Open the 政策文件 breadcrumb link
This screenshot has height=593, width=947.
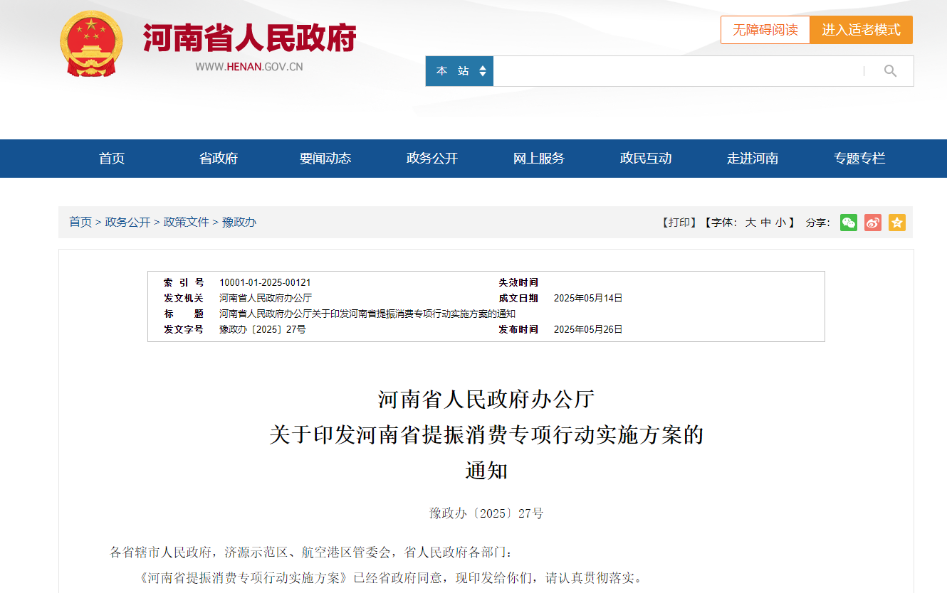(x=187, y=222)
